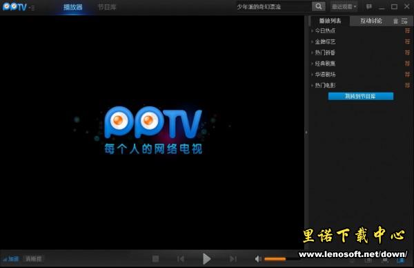Click the stop playback button
Image resolution: width=414 pixels, height=268 pixels.
155,259
